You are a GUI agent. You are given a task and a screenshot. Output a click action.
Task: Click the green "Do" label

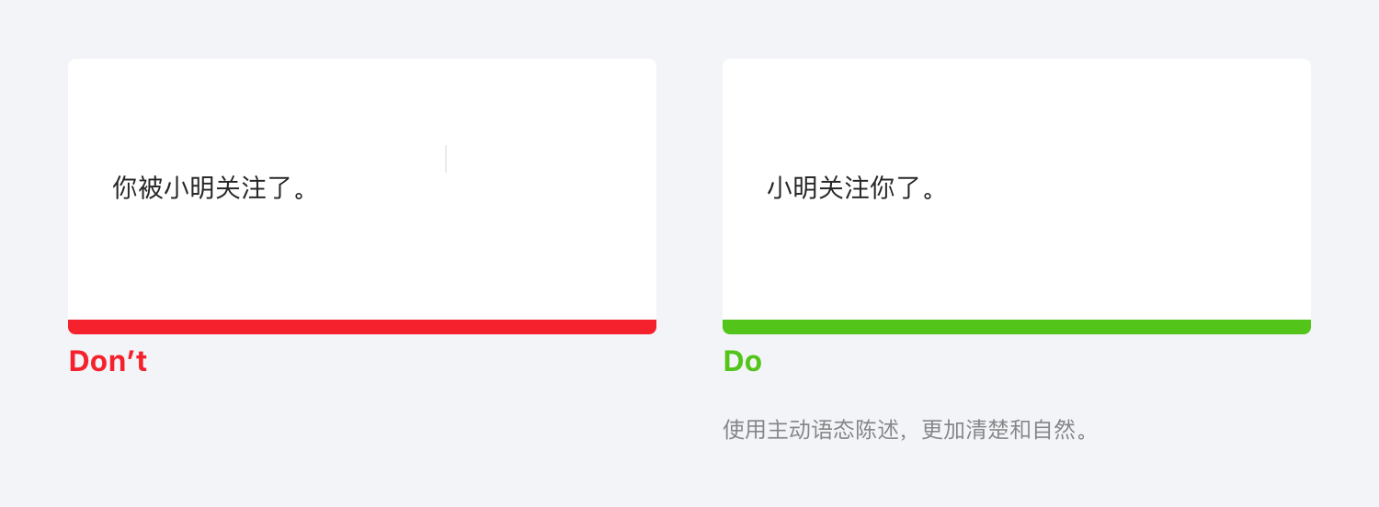[742, 362]
